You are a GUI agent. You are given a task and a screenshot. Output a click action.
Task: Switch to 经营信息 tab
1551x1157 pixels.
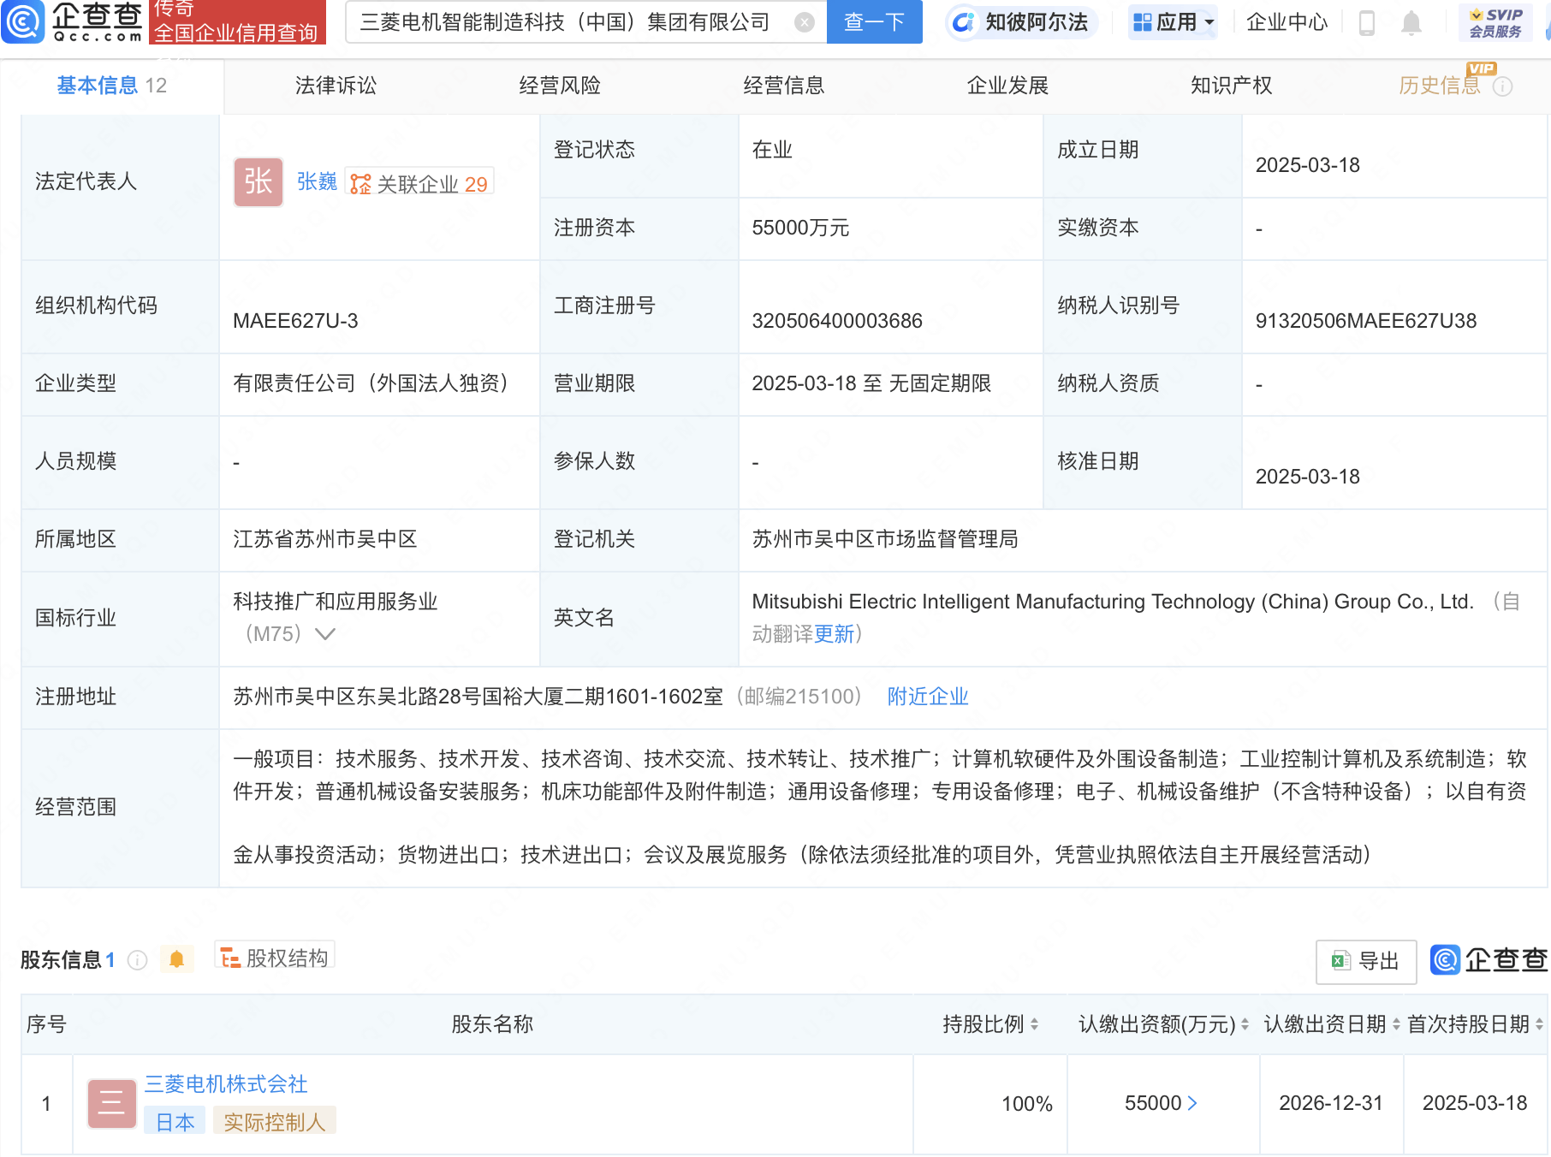783,86
